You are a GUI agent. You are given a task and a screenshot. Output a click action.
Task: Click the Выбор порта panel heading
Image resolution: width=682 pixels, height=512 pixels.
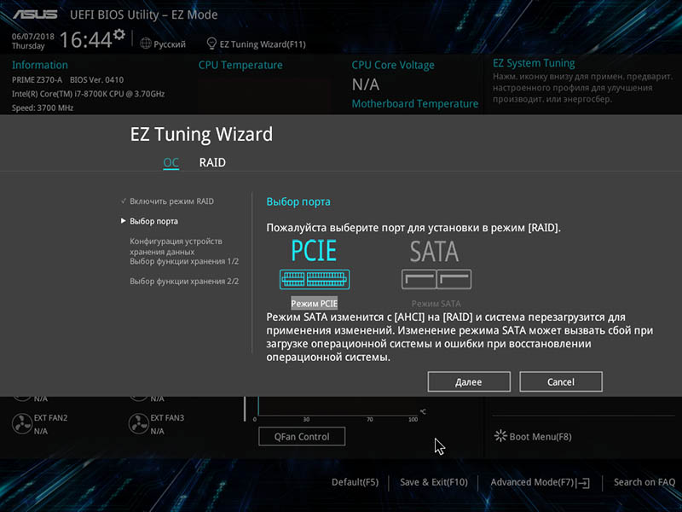pos(298,201)
